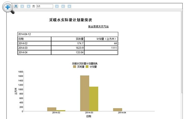187x119 pixels.
Task: Click the x-axis label 2014-04
Action: pyautogui.click(x=122, y=113)
